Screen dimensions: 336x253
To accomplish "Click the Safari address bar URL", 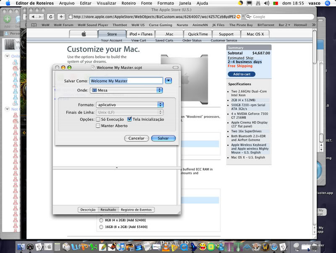I will coord(154,17).
